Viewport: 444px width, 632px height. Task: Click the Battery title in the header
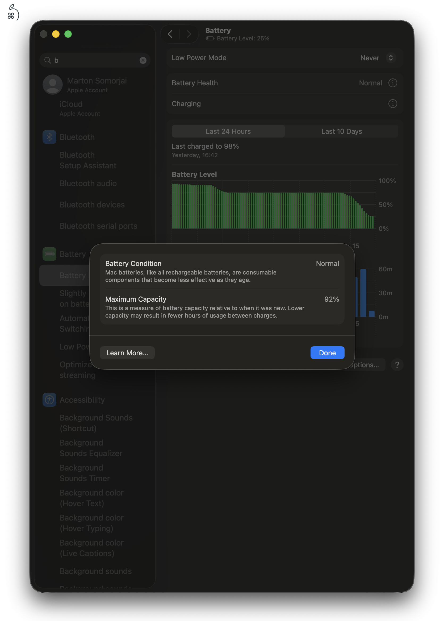[218, 30]
